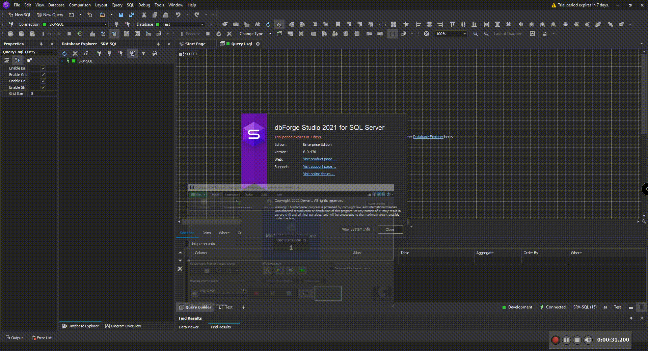
Task: Click the New SQL toolbar button
Action: (x=20, y=15)
